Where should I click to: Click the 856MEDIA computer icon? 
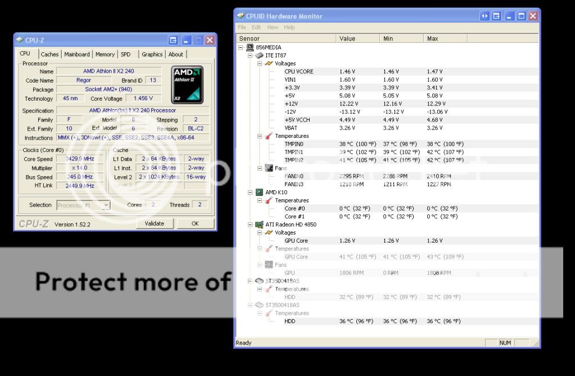click(x=249, y=47)
